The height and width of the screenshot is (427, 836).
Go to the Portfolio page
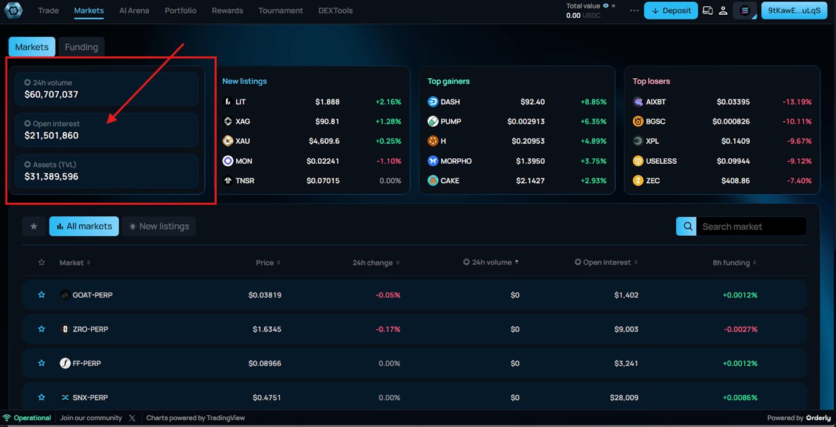tap(181, 10)
